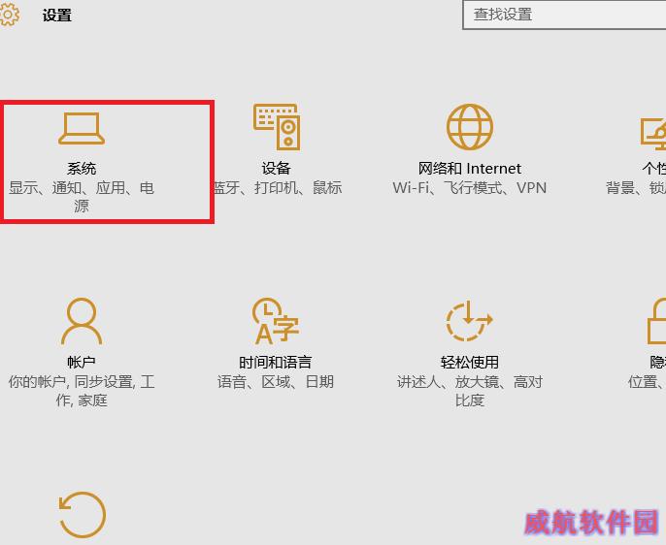Select the 网络和 Internet label
666x545 pixels.
pyautogui.click(x=469, y=169)
